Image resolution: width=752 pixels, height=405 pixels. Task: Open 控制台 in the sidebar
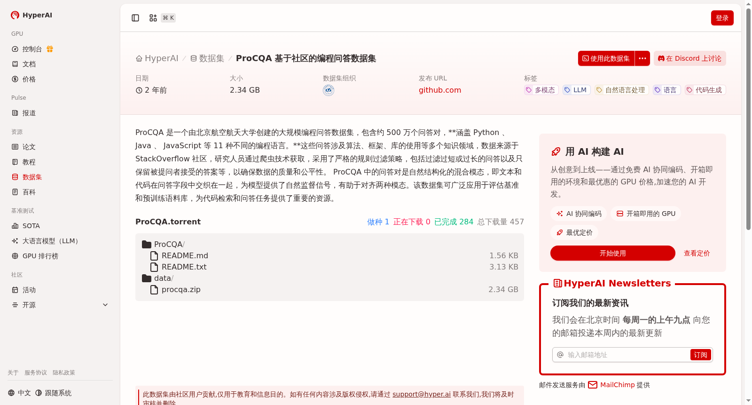tap(32, 49)
